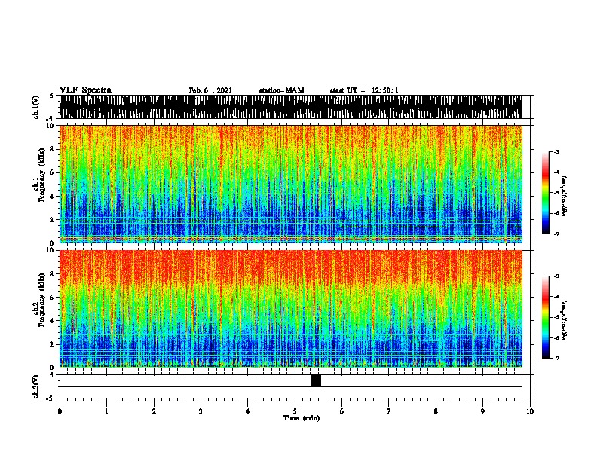Click the "-7" value on ch.1 colorbar

tap(556, 234)
